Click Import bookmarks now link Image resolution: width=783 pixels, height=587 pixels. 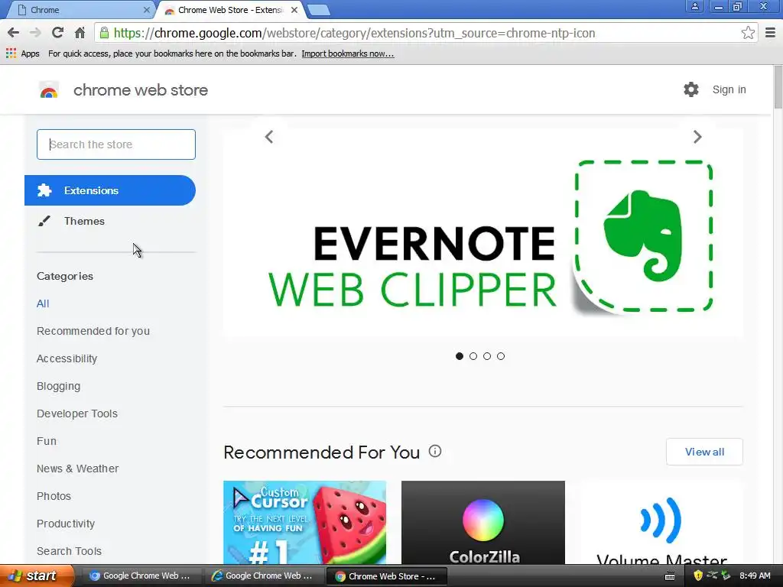[x=348, y=54]
